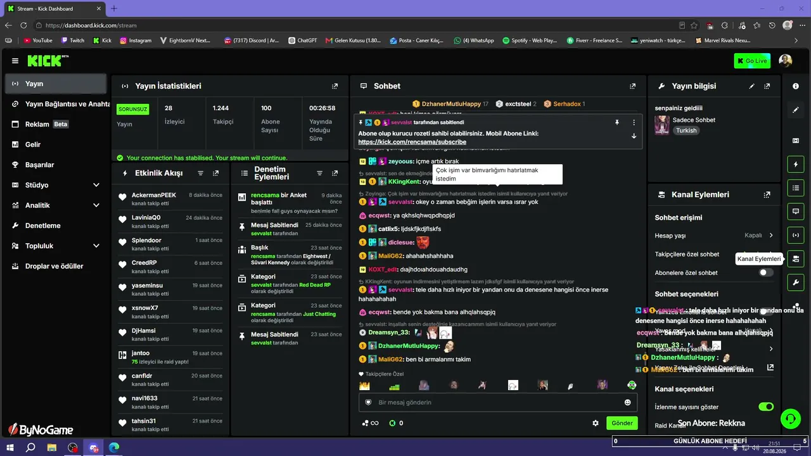Screen dimensions: 811x456
Task: Pop out the Sohbet chat panel
Action: coord(632,86)
